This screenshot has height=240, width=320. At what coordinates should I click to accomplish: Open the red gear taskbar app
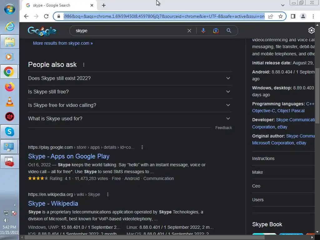click(x=10, y=117)
